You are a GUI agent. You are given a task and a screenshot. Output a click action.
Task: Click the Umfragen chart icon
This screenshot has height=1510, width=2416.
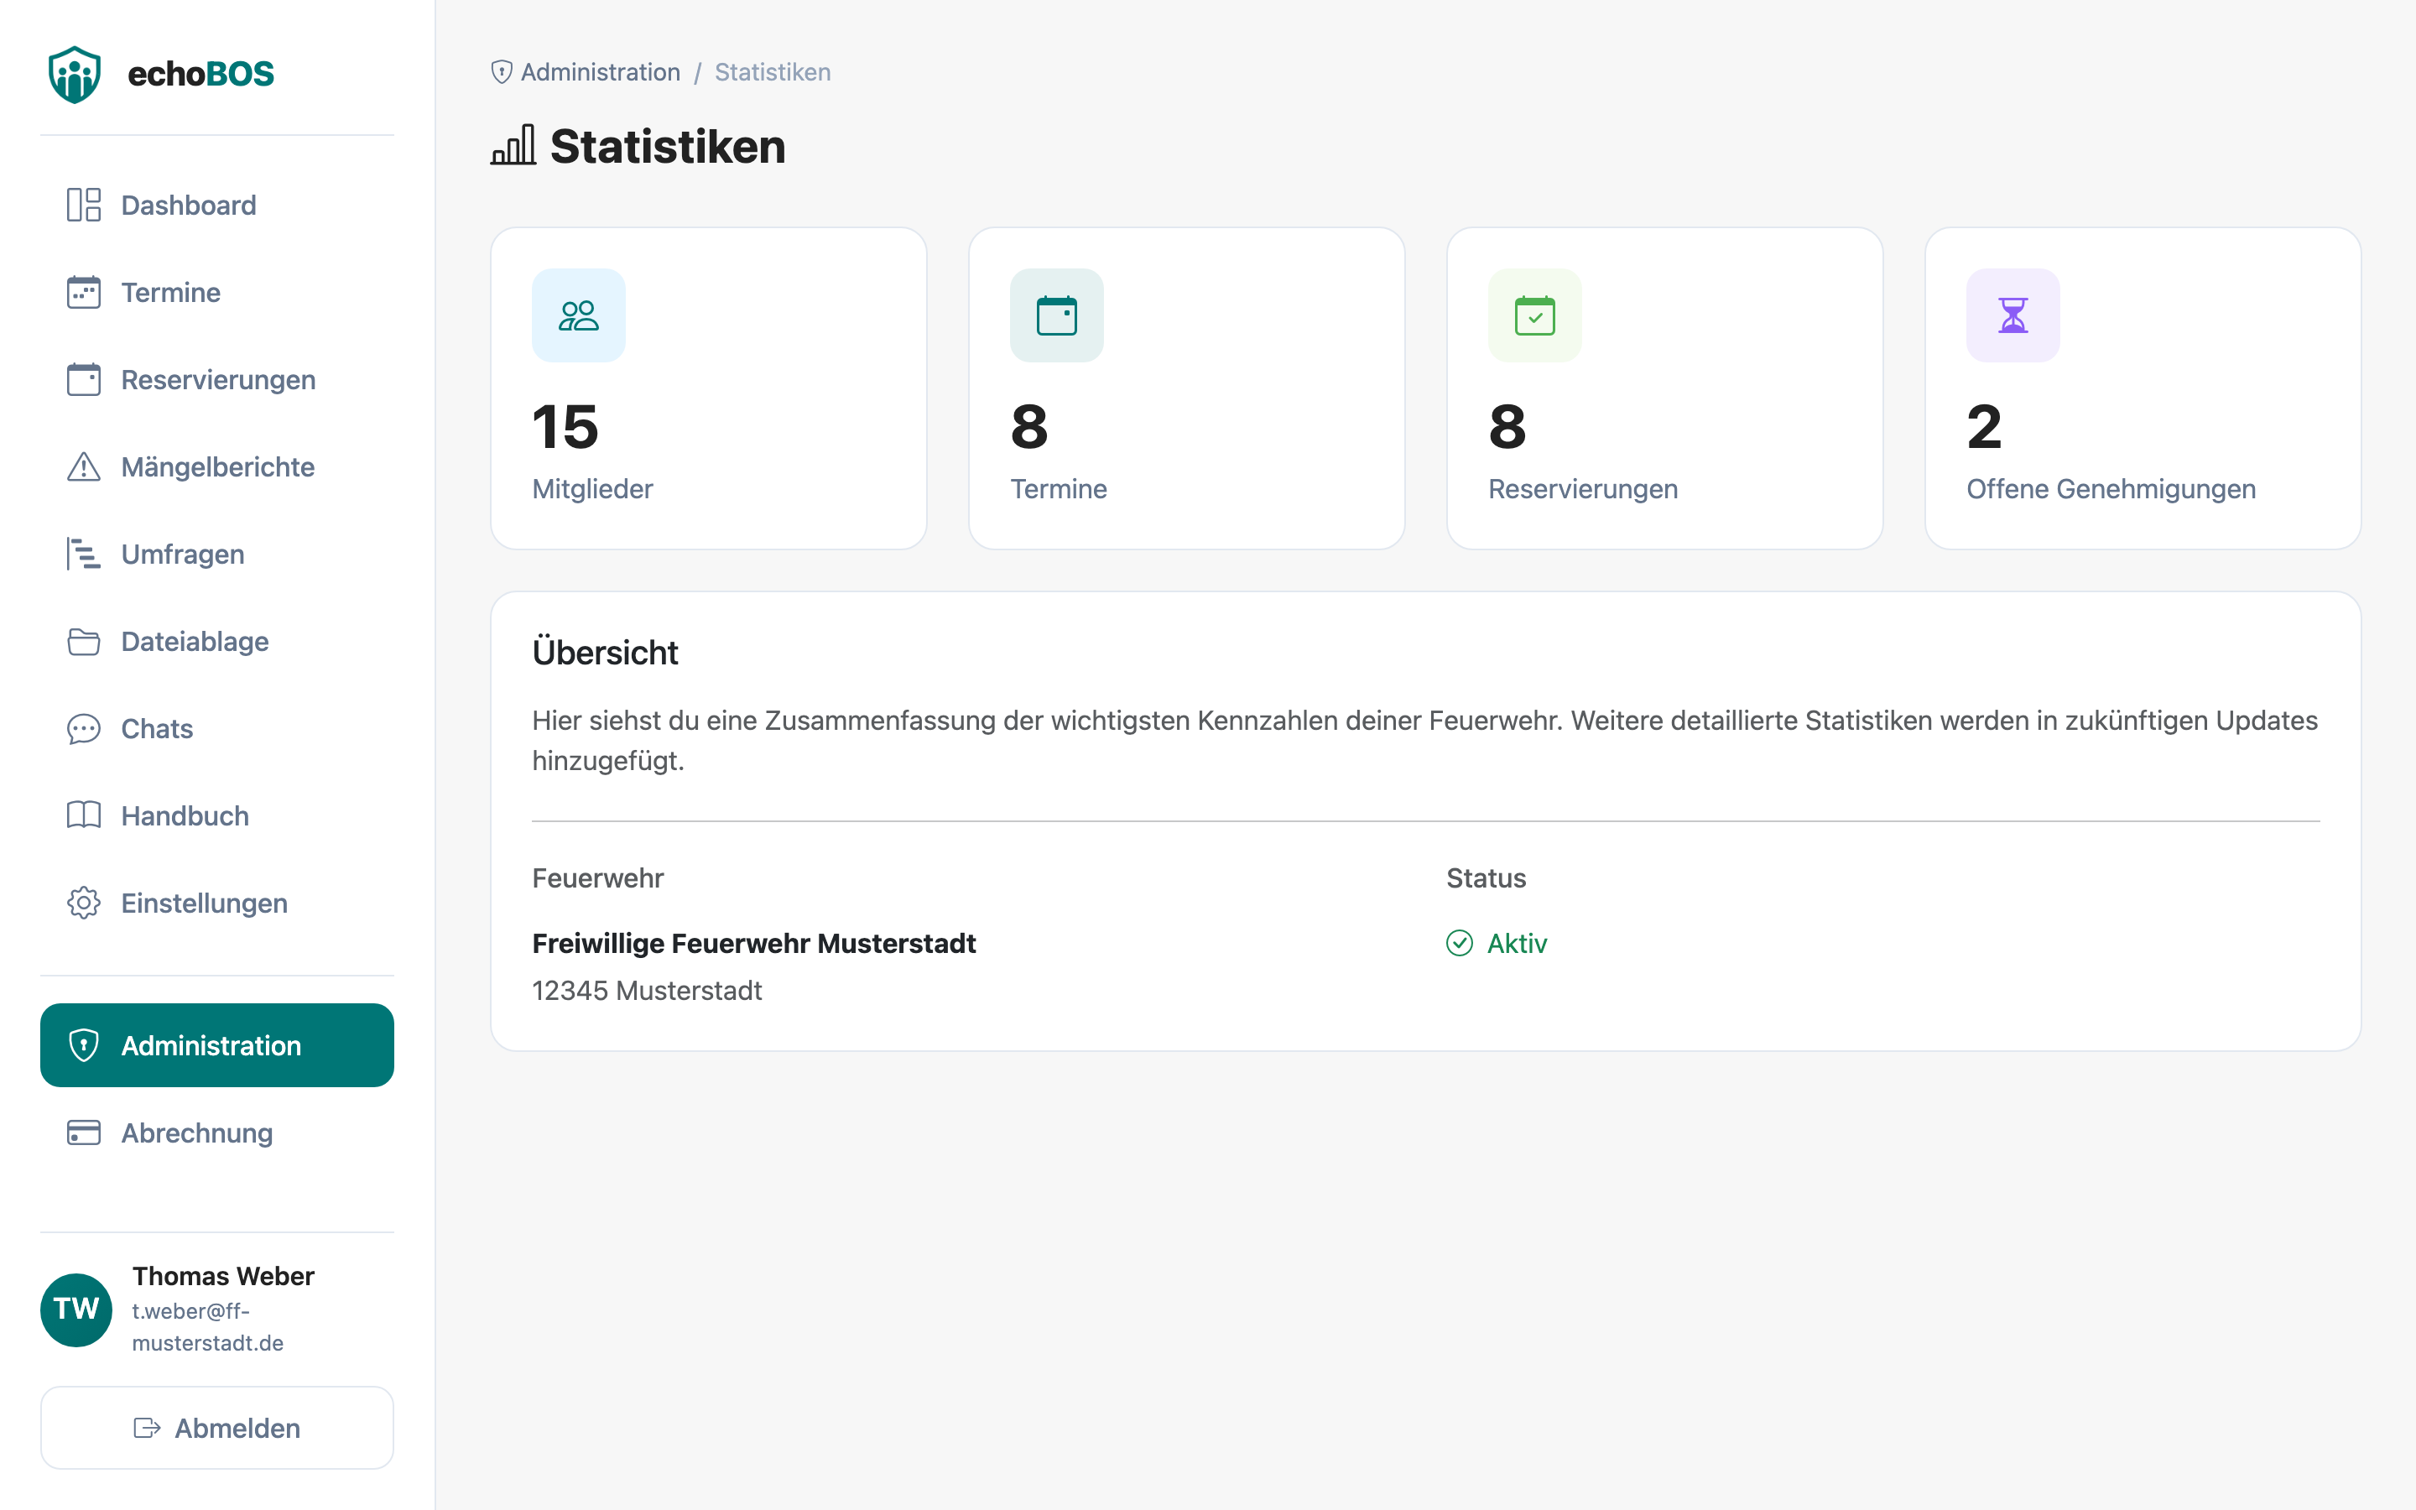coord(84,555)
